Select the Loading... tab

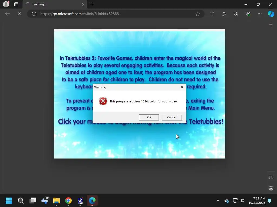(55, 4)
